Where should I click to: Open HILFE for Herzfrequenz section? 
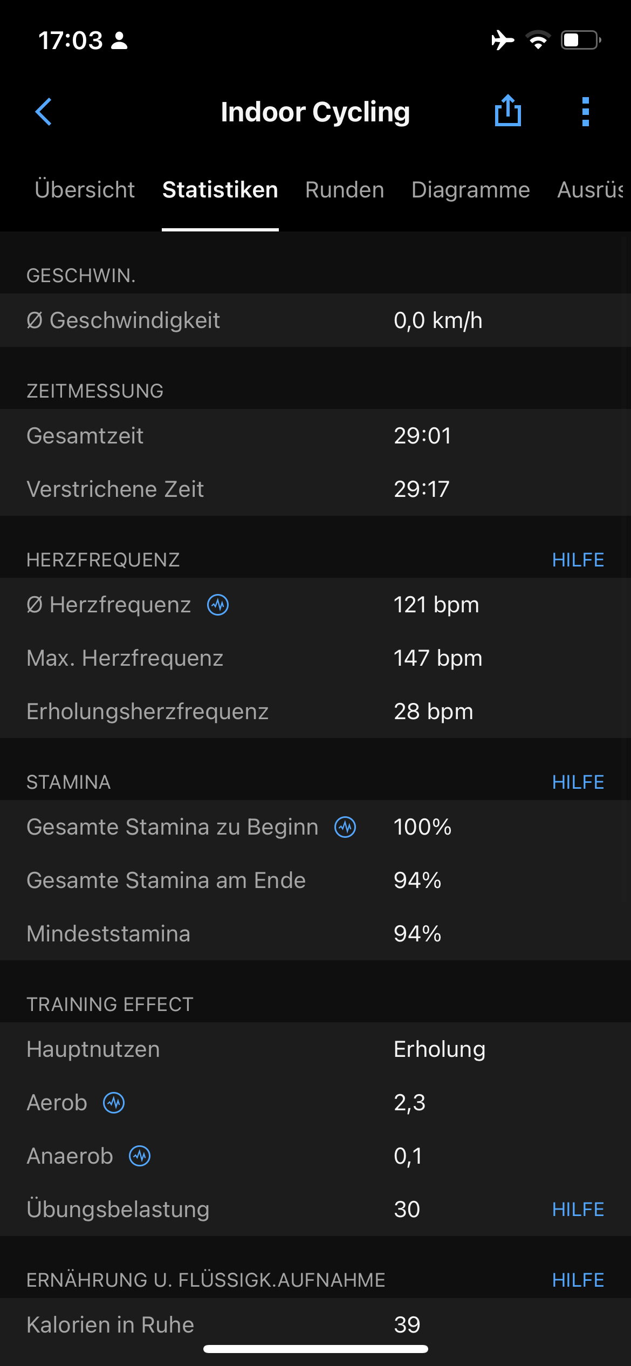click(578, 560)
